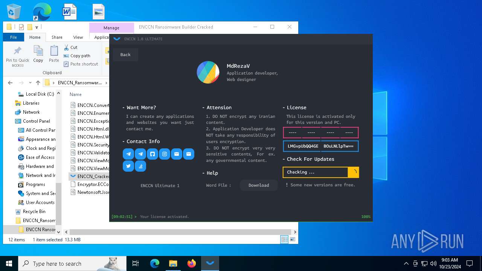Screen dimensions: 482x271
Task: Open Telegram icon beside the GitHub icon
Action: coord(140,154)
